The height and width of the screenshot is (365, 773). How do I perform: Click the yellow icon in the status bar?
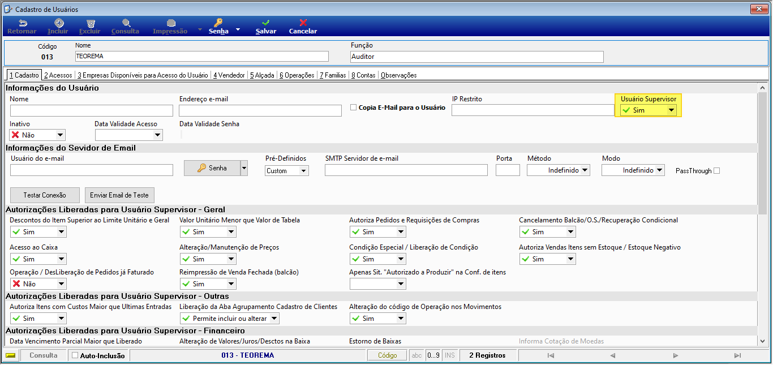coord(10,355)
